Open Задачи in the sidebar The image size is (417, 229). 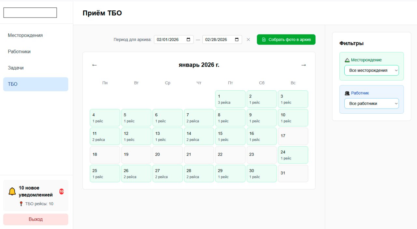pos(36,68)
